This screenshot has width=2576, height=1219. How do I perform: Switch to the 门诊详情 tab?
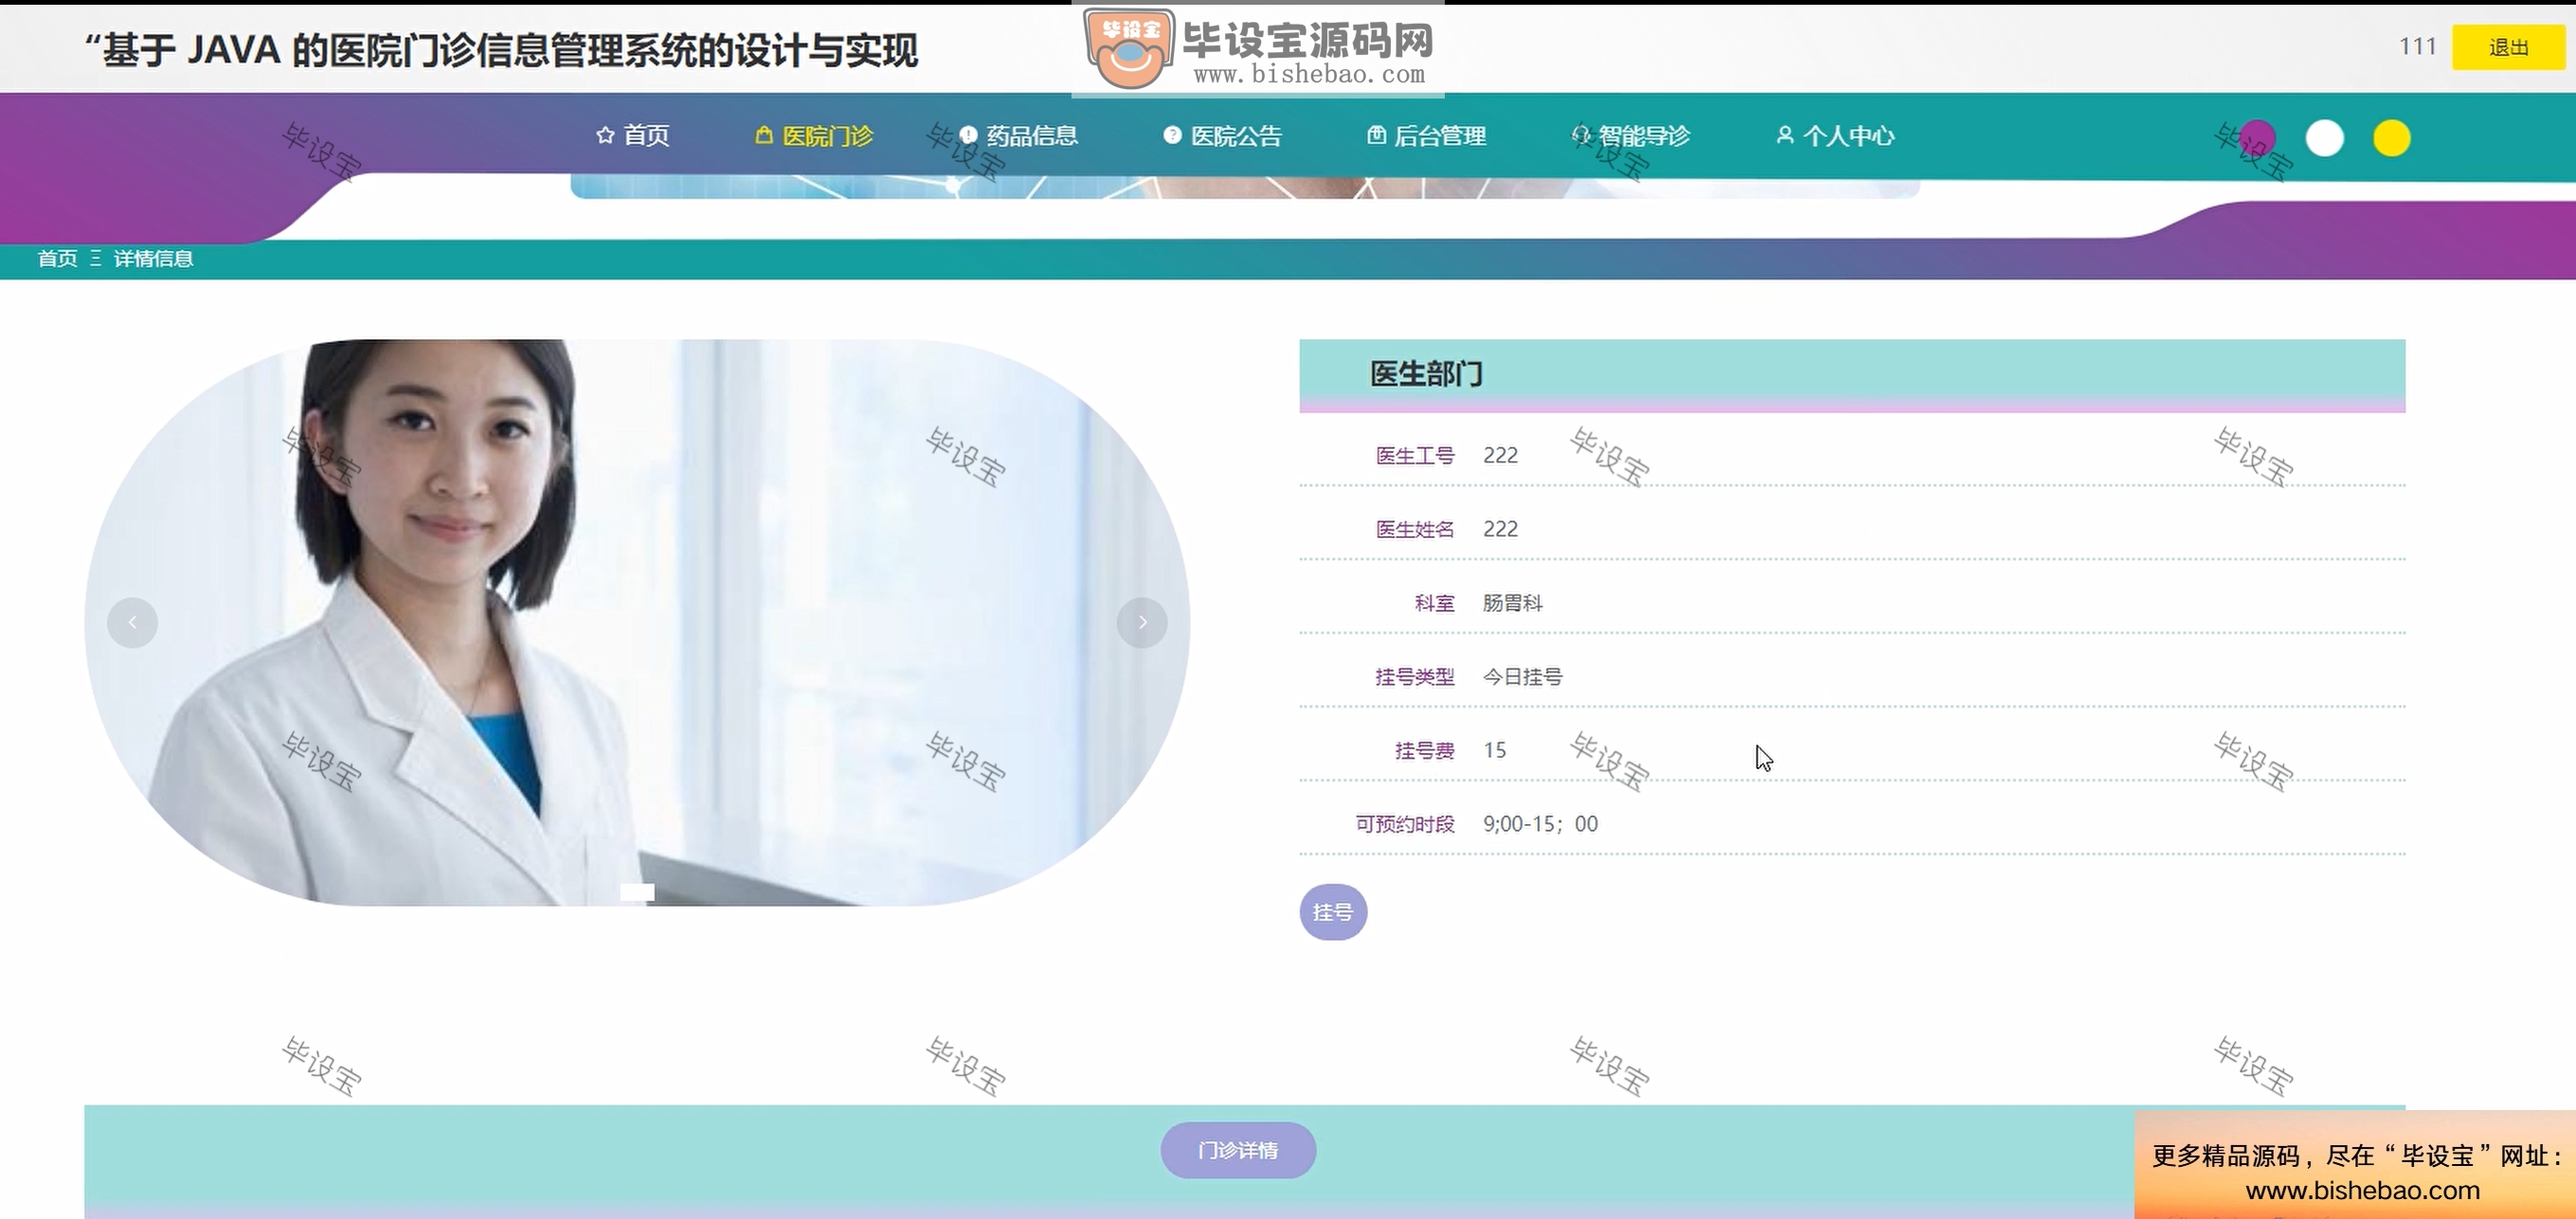1238,1150
